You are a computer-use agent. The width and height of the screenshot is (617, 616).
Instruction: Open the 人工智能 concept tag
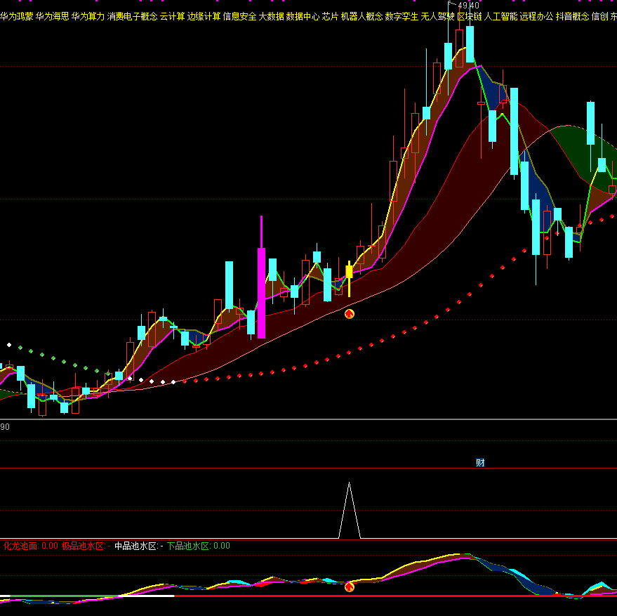click(x=500, y=15)
